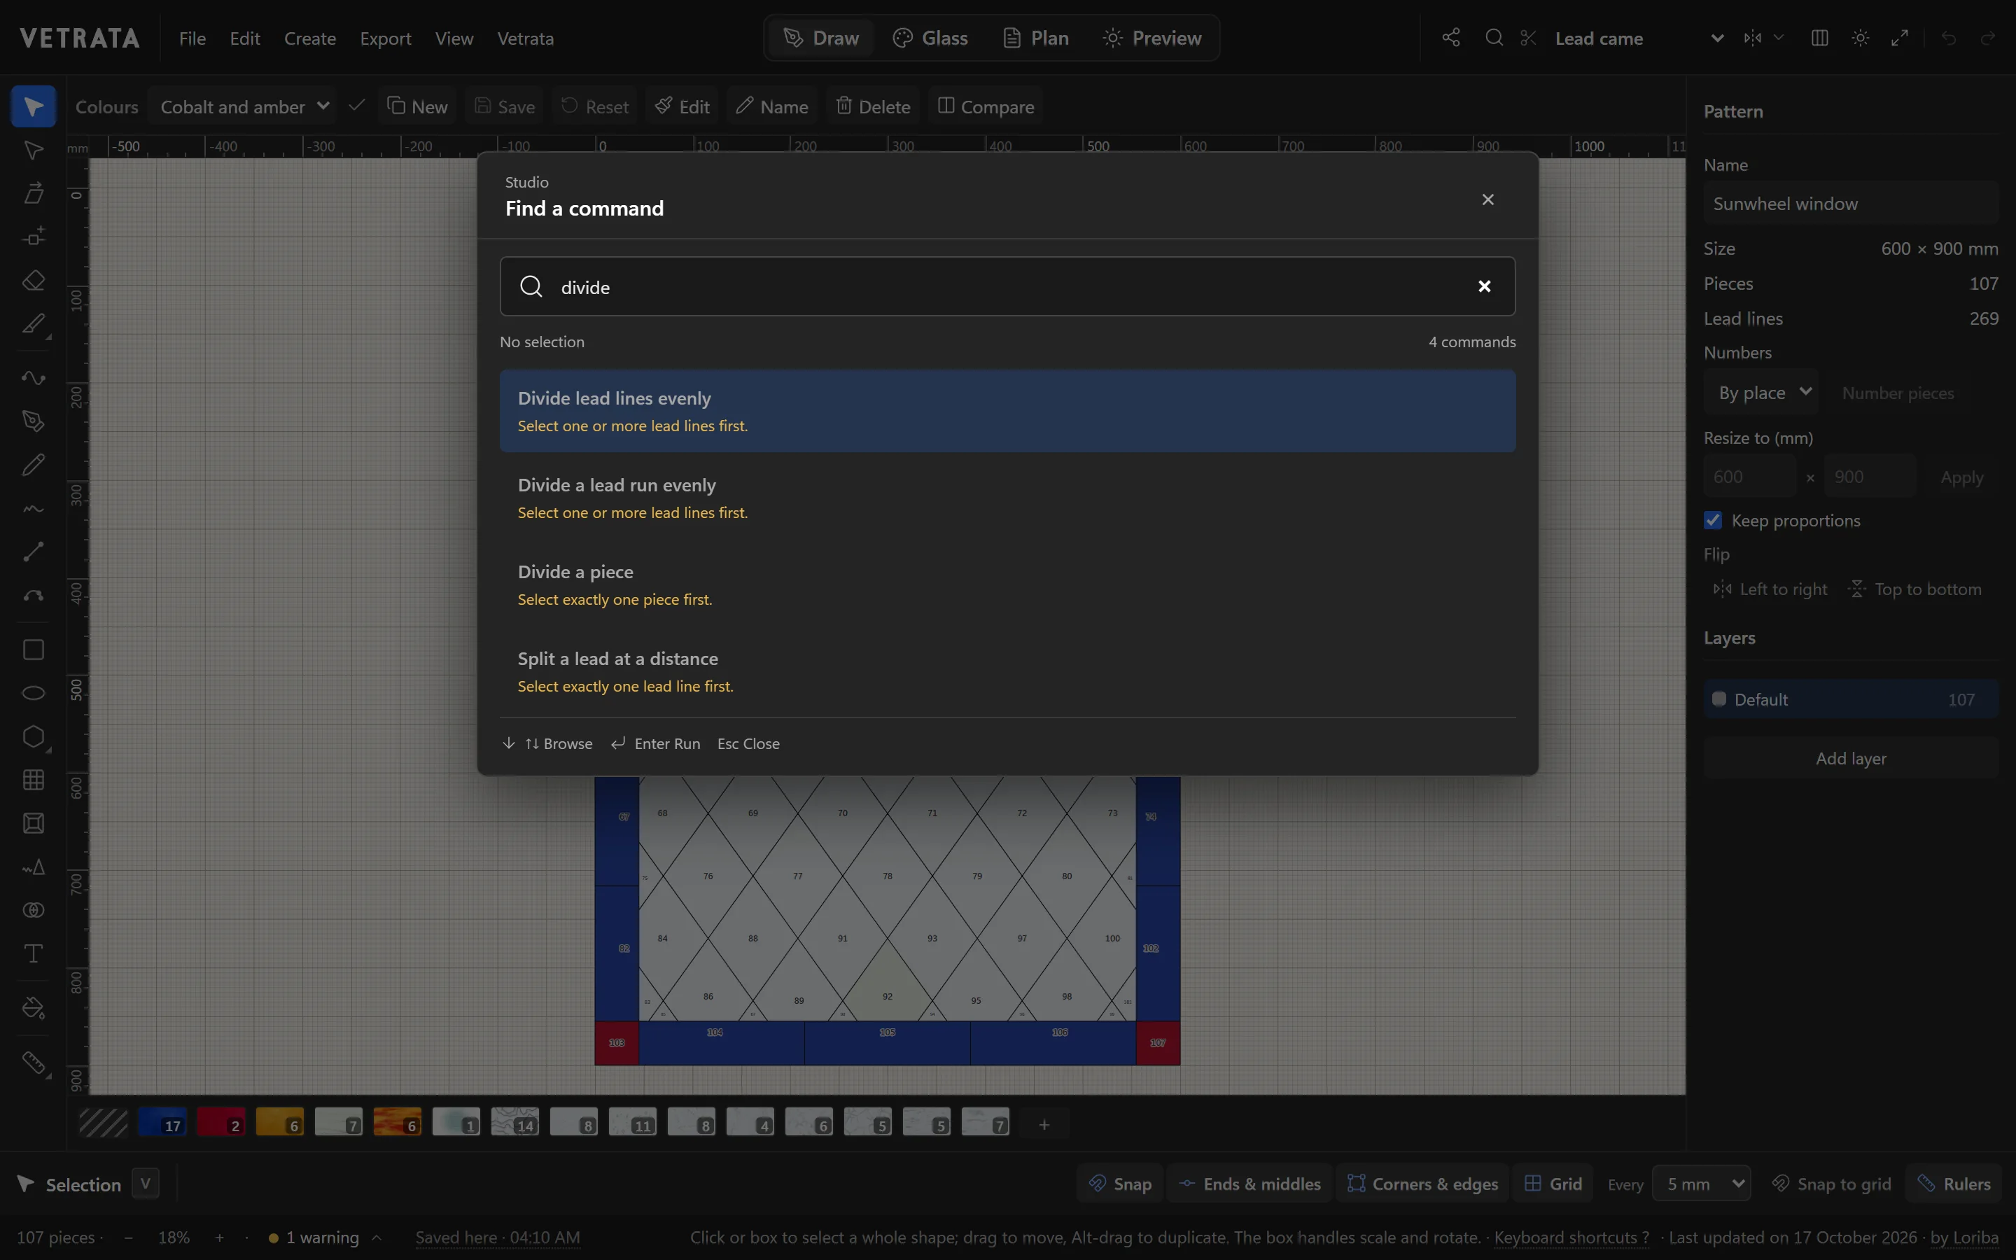Viewport: 2016px width, 1260px height.
Task: Open the mirror symmetry options chevron
Action: tap(1779, 38)
